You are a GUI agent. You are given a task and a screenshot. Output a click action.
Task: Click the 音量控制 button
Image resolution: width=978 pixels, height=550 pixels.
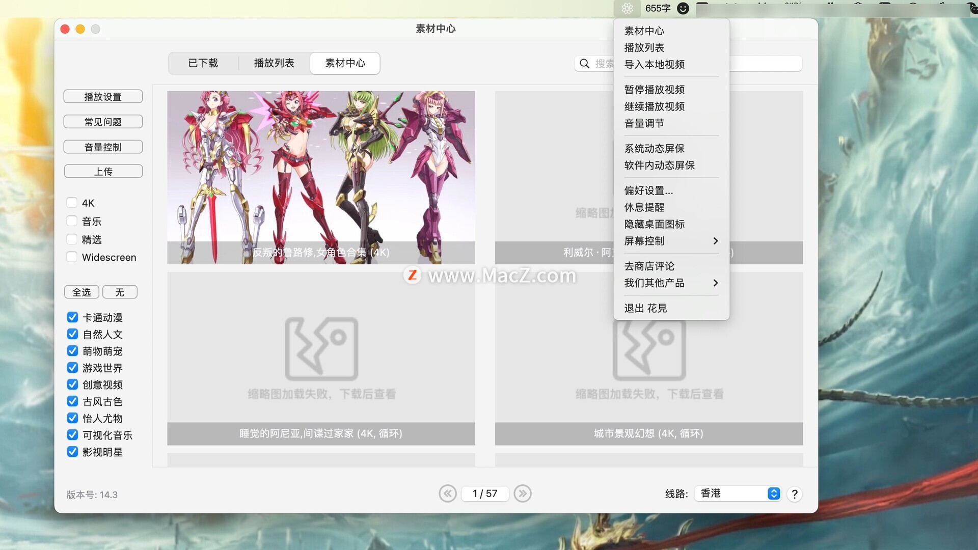pos(103,147)
